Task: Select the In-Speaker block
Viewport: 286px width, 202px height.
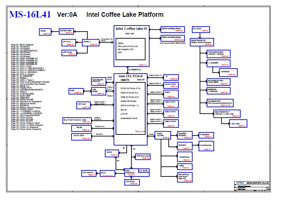Action: click(x=206, y=135)
